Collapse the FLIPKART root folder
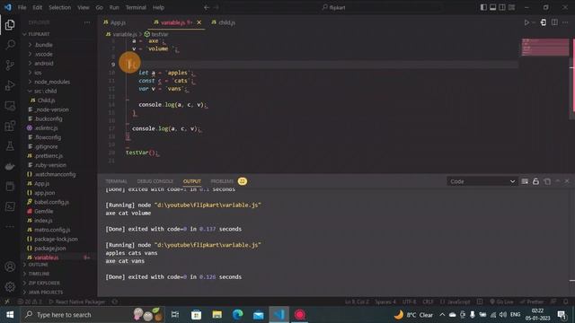Viewport: 575px width, 323px height. 58,34
